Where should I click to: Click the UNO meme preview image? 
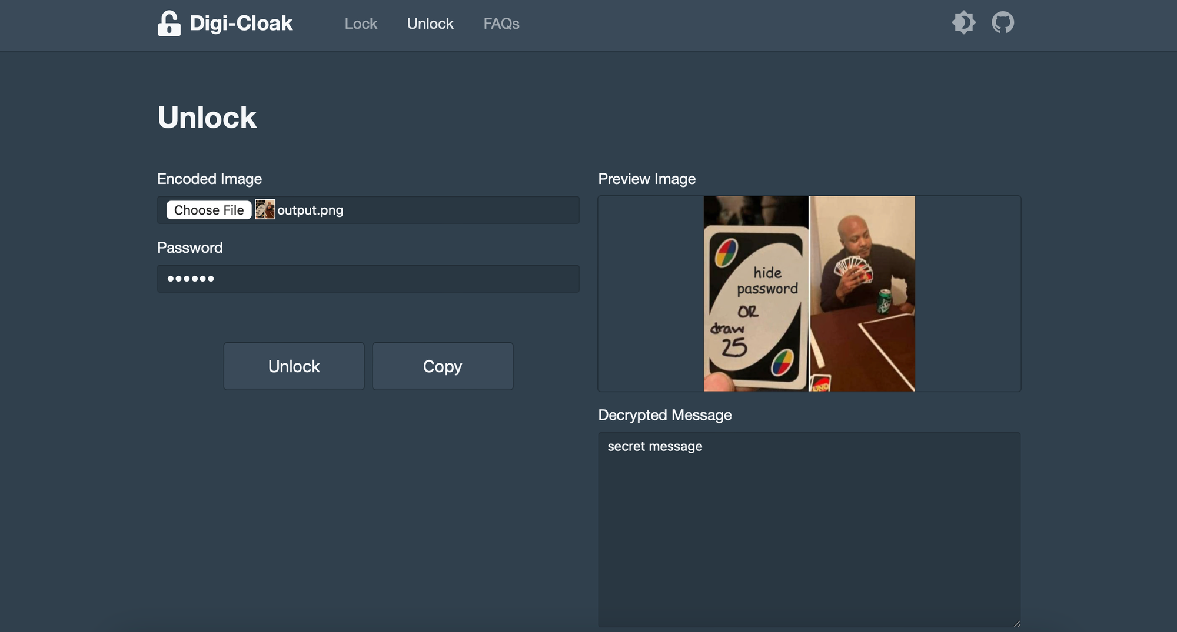(x=809, y=293)
